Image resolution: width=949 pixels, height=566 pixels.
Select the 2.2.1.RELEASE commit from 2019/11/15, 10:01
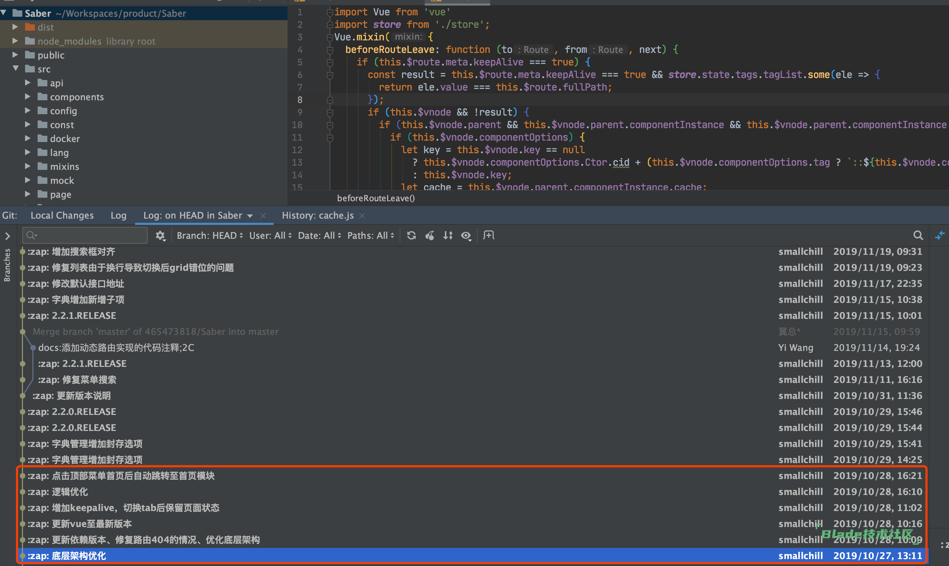[473, 315]
